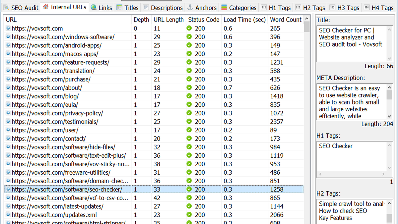Screen dimensions: 398x224
Task: Click scroll-down arrow of META Description box
Action: click(x=390, y=116)
